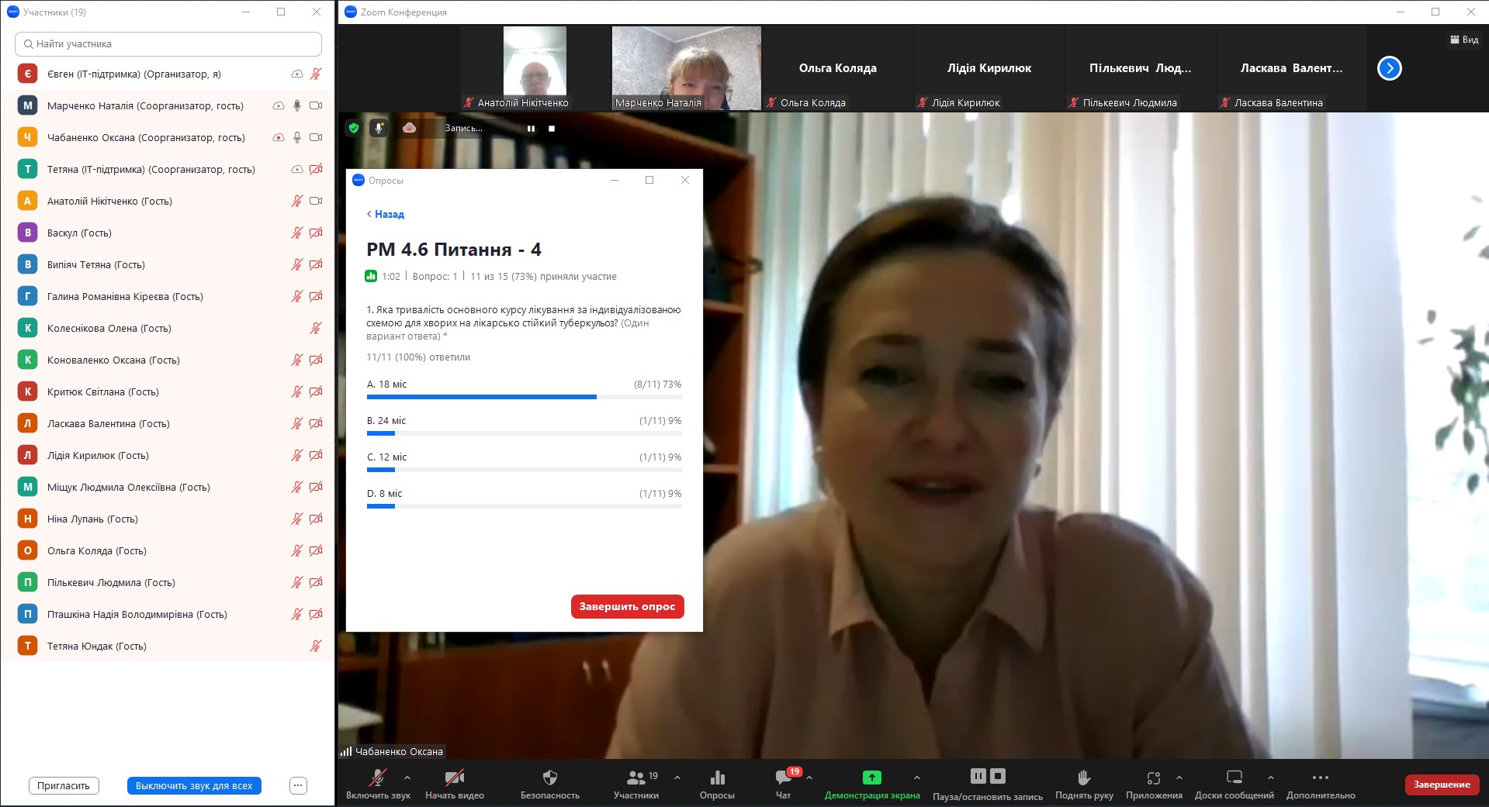Open Apps (Приложения) toolbar icon
The image size is (1489, 807).
tap(1153, 778)
